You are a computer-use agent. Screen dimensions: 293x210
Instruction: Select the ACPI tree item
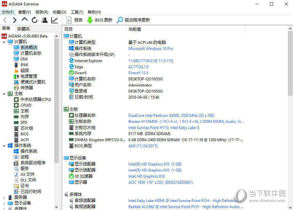point(21,140)
